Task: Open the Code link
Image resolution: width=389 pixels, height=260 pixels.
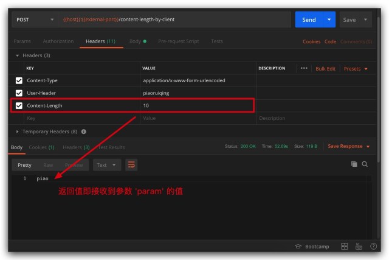Action: click(330, 41)
